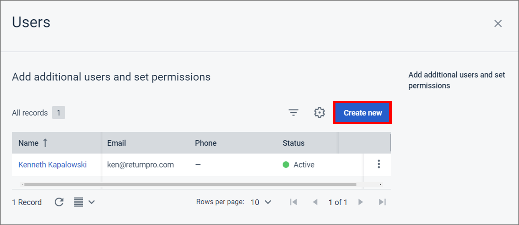This screenshot has height=225, width=519.
Task: Open the three-dot row actions menu
Action: (x=379, y=164)
